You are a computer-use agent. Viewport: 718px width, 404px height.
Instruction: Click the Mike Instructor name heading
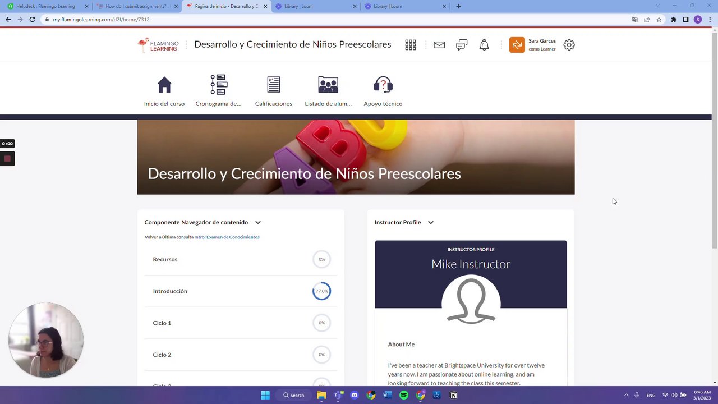click(x=471, y=264)
